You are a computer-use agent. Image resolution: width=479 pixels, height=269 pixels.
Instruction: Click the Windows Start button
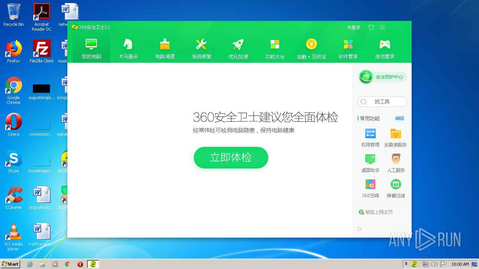[10, 264]
